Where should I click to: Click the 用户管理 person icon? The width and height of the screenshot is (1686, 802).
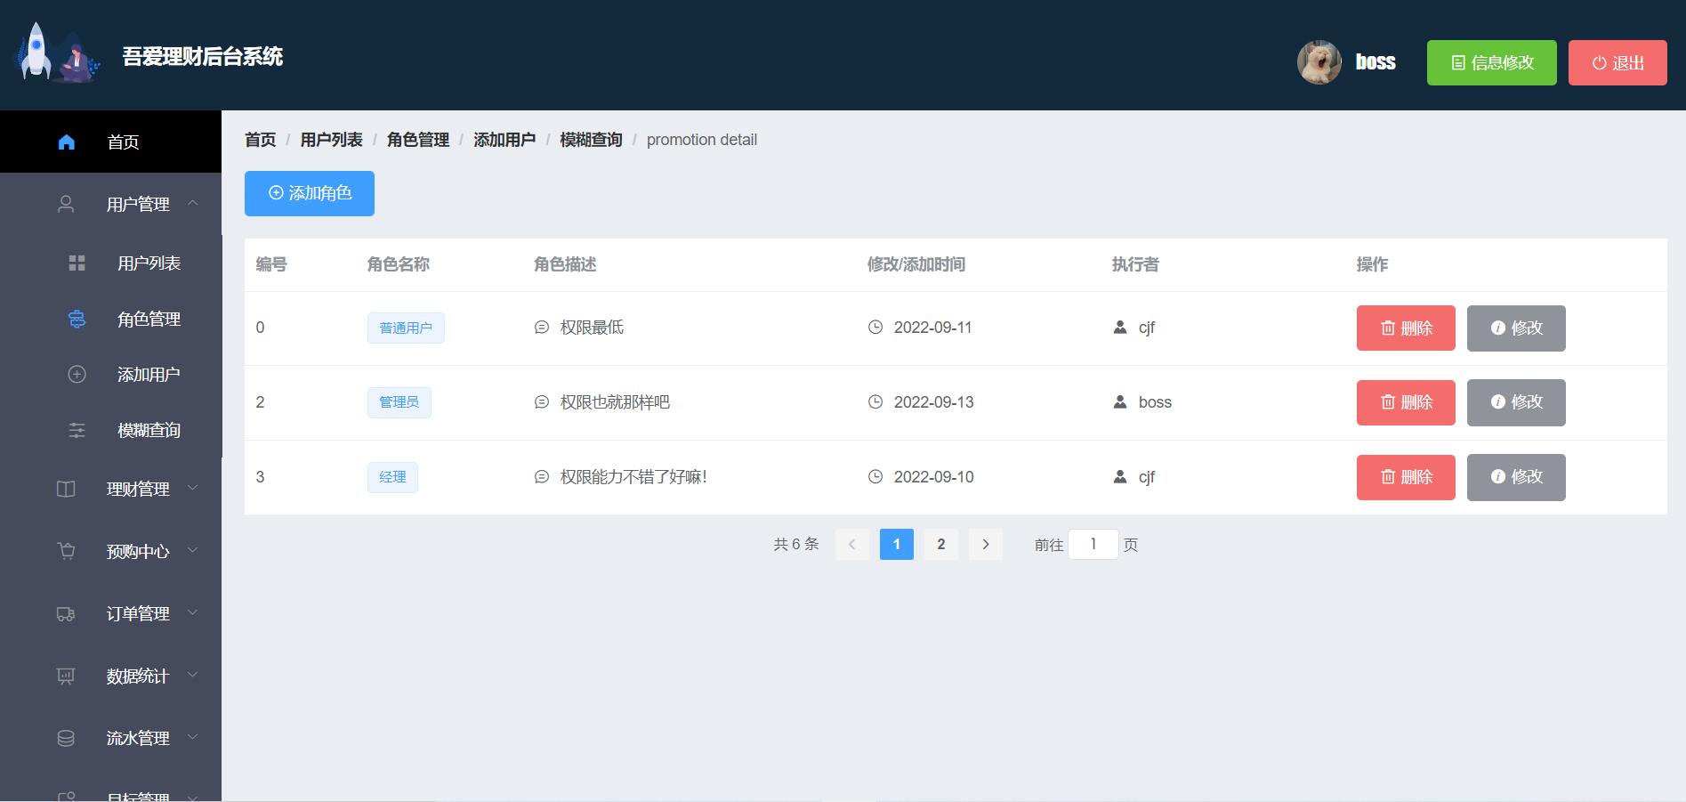tap(66, 204)
